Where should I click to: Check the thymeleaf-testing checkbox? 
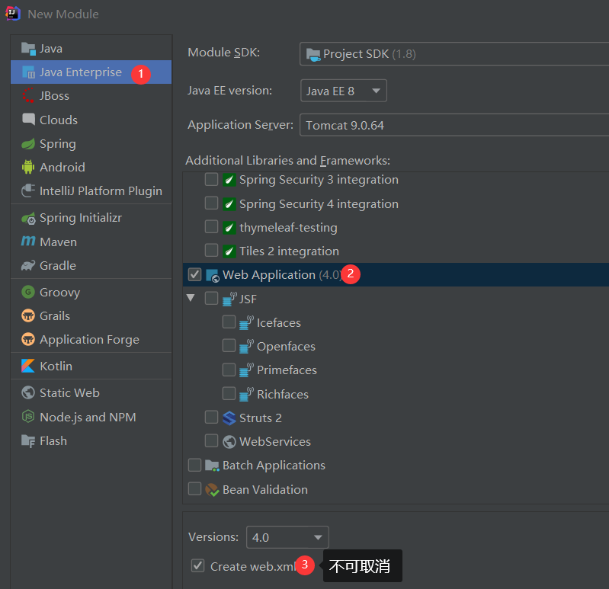click(x=211, y=226)
